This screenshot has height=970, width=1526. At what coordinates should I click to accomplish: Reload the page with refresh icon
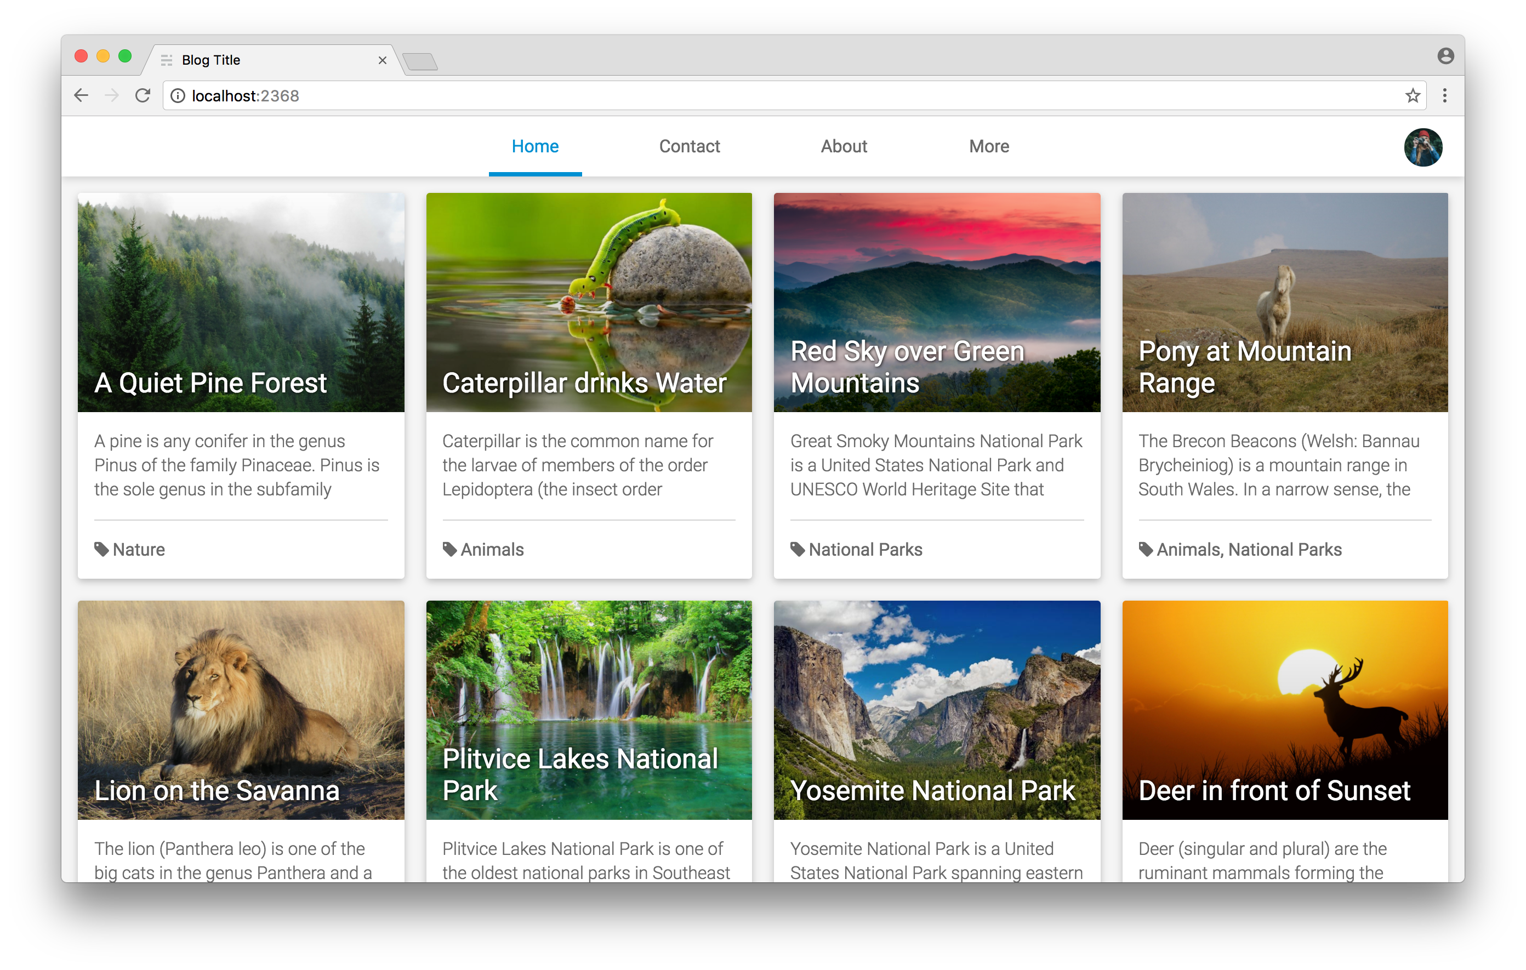tap(143, 96)
